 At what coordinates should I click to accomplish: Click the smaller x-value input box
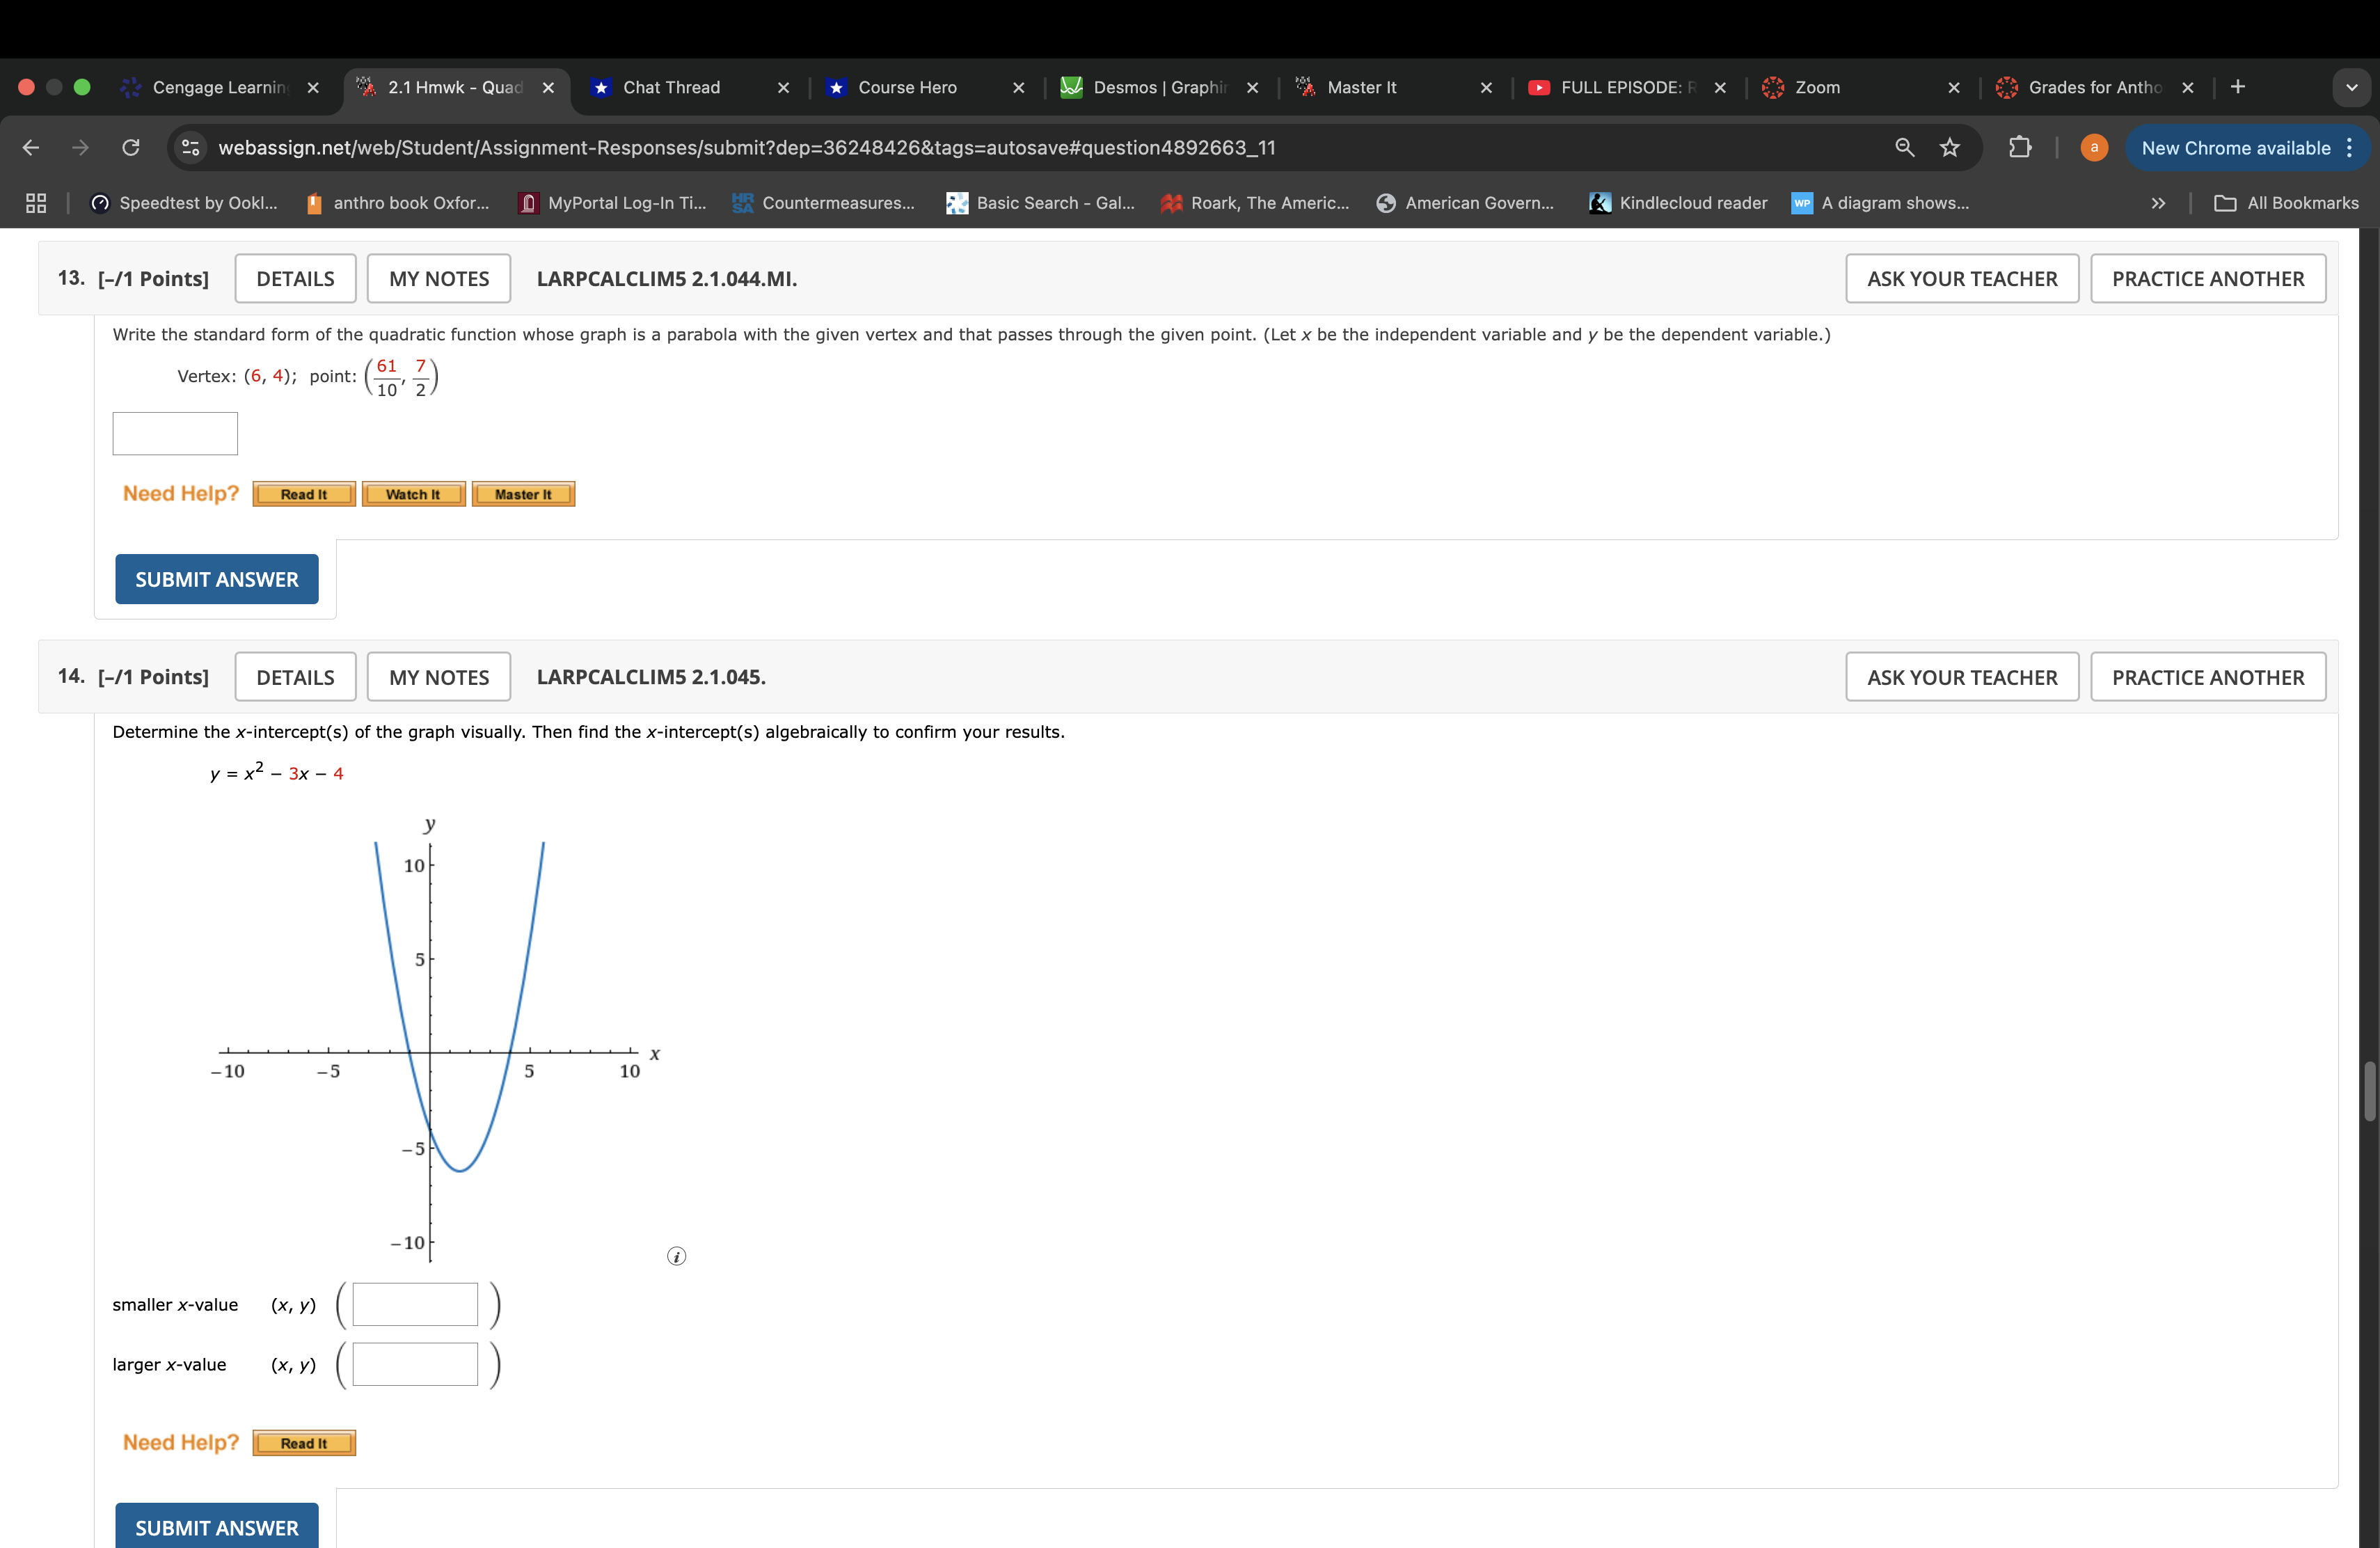[415, 1304]
